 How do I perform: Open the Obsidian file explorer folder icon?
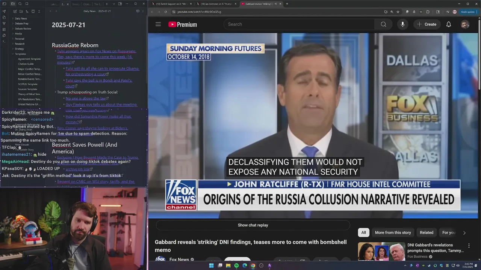point(13,4)
